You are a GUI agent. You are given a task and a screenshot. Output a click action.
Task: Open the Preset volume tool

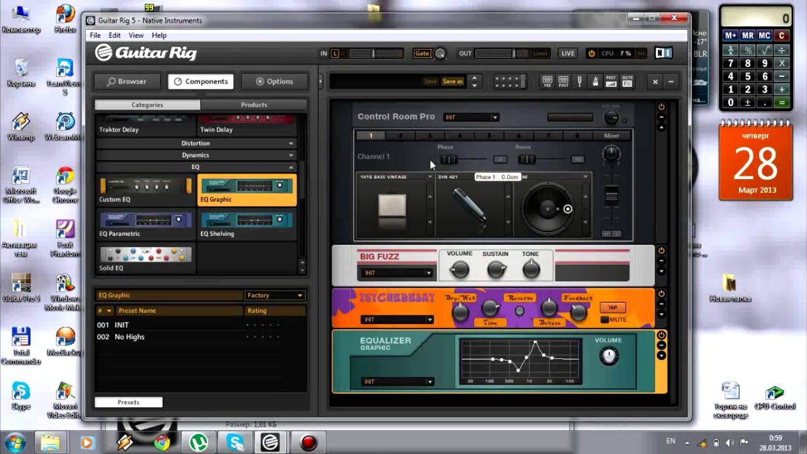tap(611, 81)
